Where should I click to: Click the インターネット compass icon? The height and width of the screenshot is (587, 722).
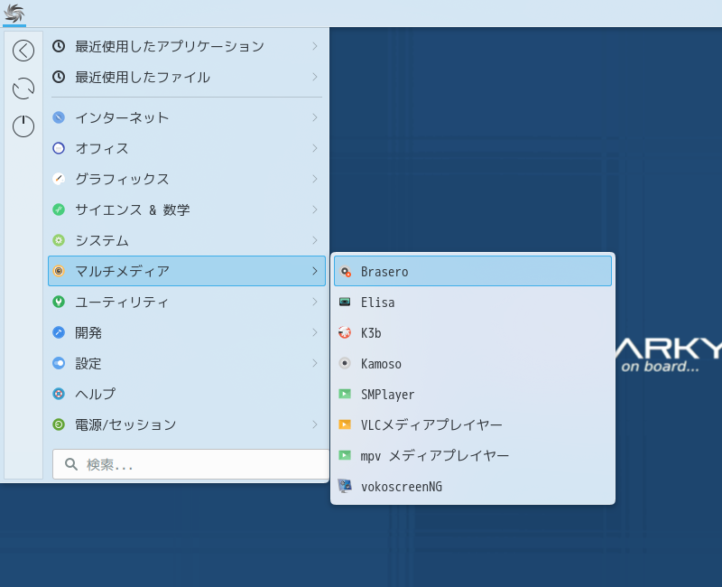click(x=59, y=117)
